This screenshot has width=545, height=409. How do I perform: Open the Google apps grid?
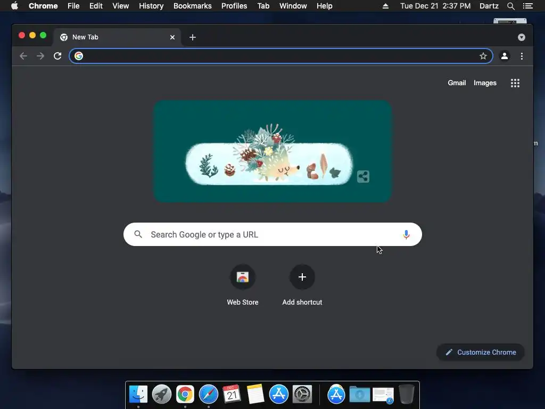pos(515,83)
